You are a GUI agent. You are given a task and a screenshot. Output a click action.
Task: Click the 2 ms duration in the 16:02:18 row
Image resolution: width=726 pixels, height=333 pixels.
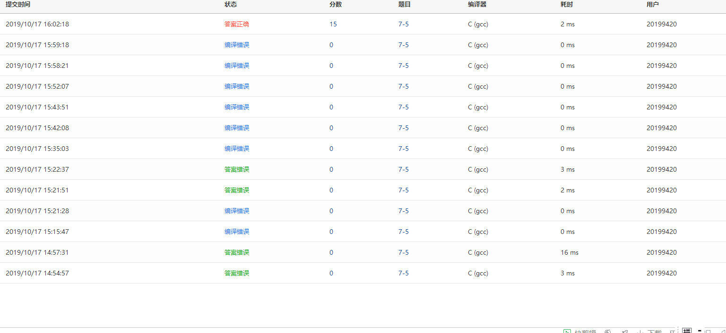[568, 24]
